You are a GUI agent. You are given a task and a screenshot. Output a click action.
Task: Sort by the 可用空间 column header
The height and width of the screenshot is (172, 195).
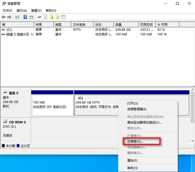pyautogui.click(x=147, y=24)
